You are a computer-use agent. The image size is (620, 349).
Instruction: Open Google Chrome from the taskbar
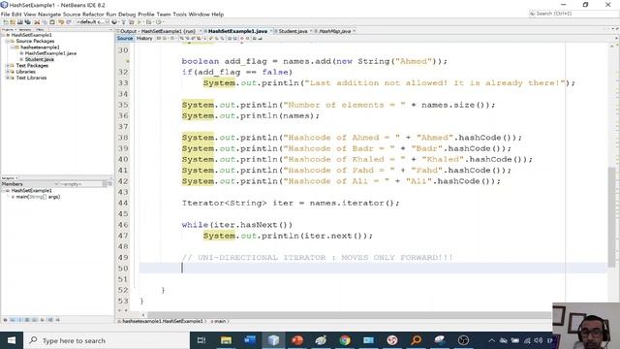click(345, 340)
